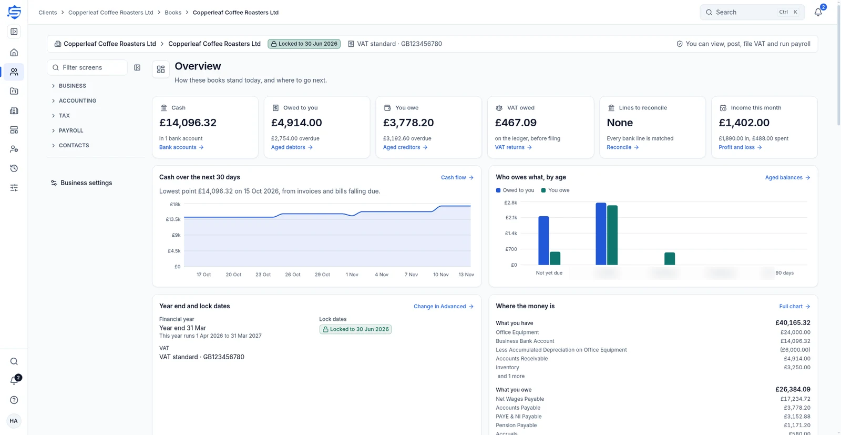The image size is (841, 435).
Task: Open the Clients people icon in rail
Action: [14, 72]
